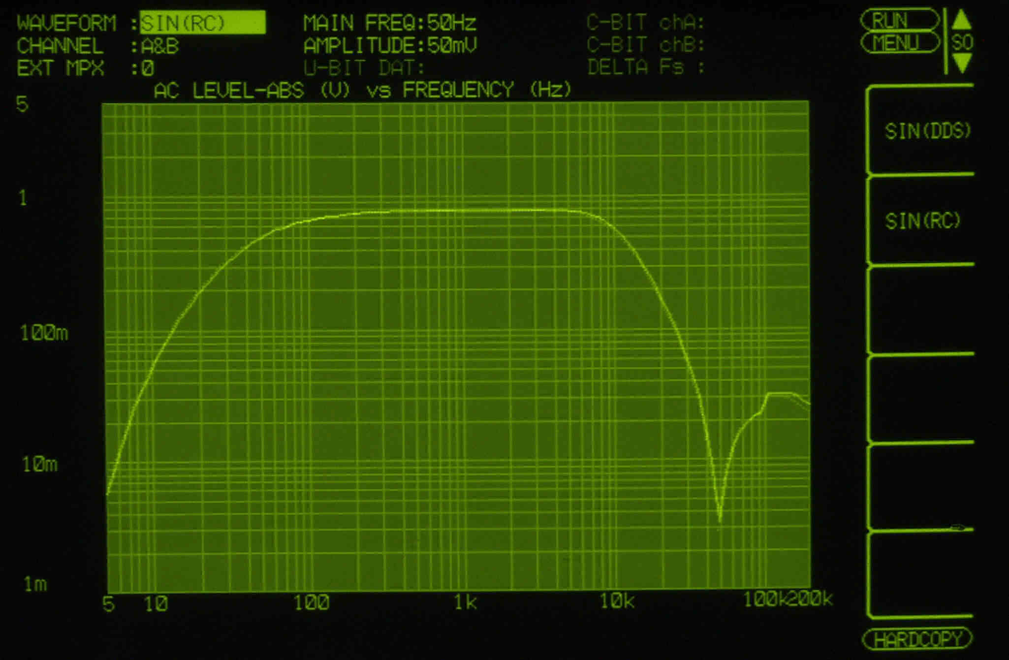Click the empty third softkey below SIN(RC)

[920, 310]
